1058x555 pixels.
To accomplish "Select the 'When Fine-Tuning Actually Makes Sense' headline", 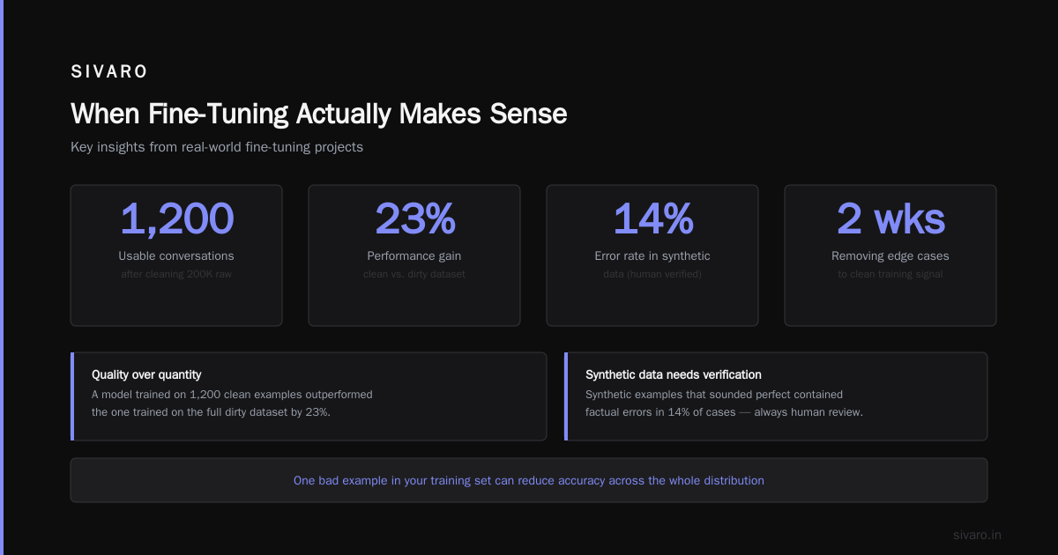I will click(318, 114).
